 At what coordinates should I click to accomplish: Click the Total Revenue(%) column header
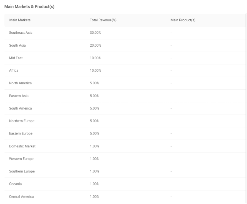(103, 20)
